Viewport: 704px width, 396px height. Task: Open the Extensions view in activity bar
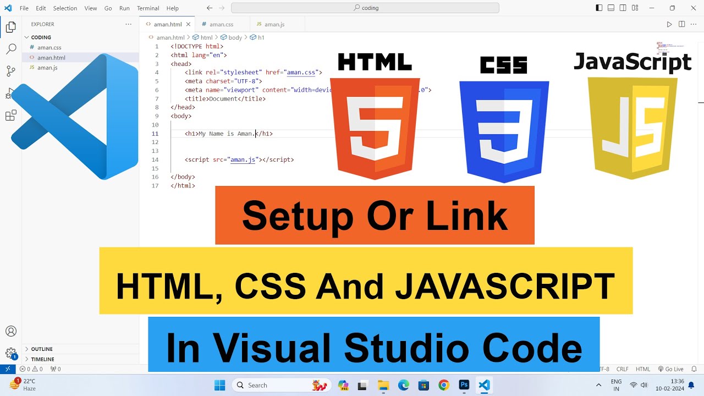(10, 116)
